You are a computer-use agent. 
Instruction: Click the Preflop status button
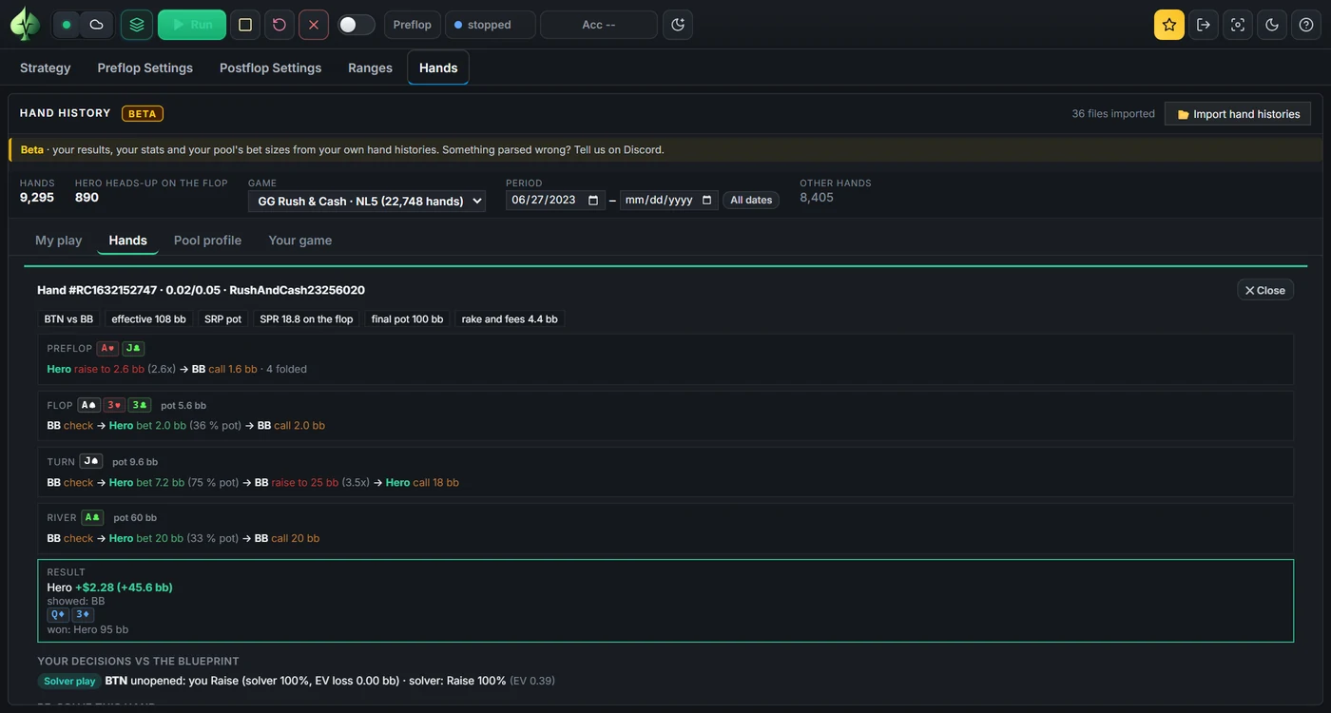[413, 25]
